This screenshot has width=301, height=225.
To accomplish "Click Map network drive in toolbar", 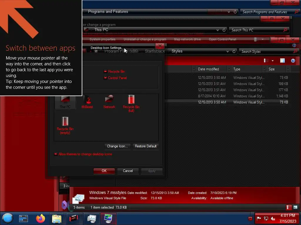I will 187,39.
